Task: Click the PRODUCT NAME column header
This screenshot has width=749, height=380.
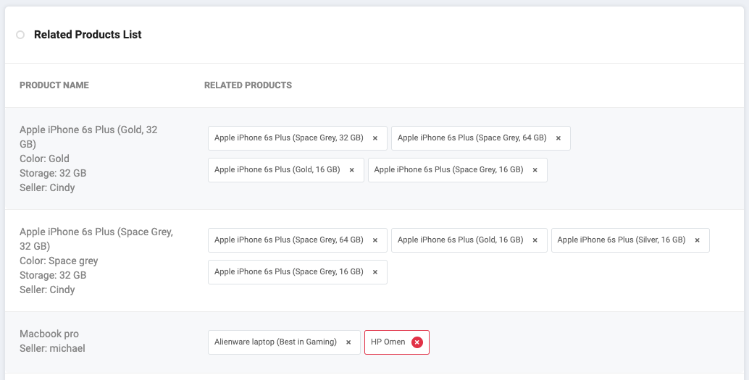Action: [x=54, y=85]
